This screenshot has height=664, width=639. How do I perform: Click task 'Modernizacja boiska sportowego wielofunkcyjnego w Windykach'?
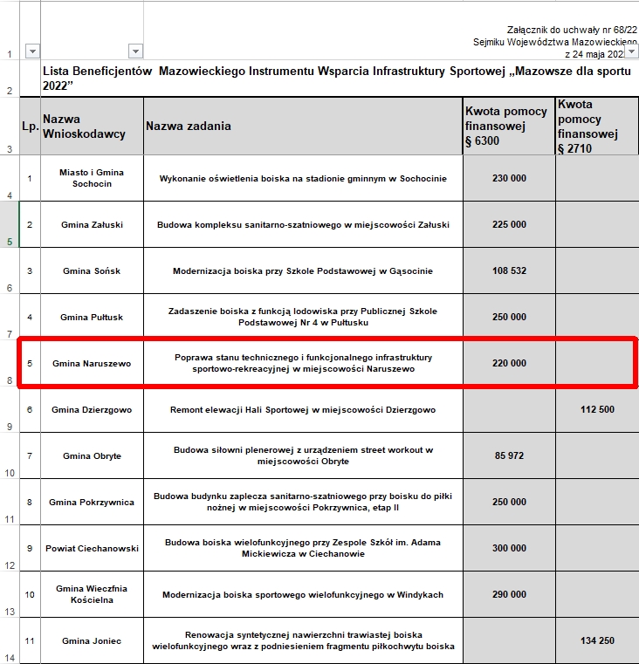click(304, 594)
